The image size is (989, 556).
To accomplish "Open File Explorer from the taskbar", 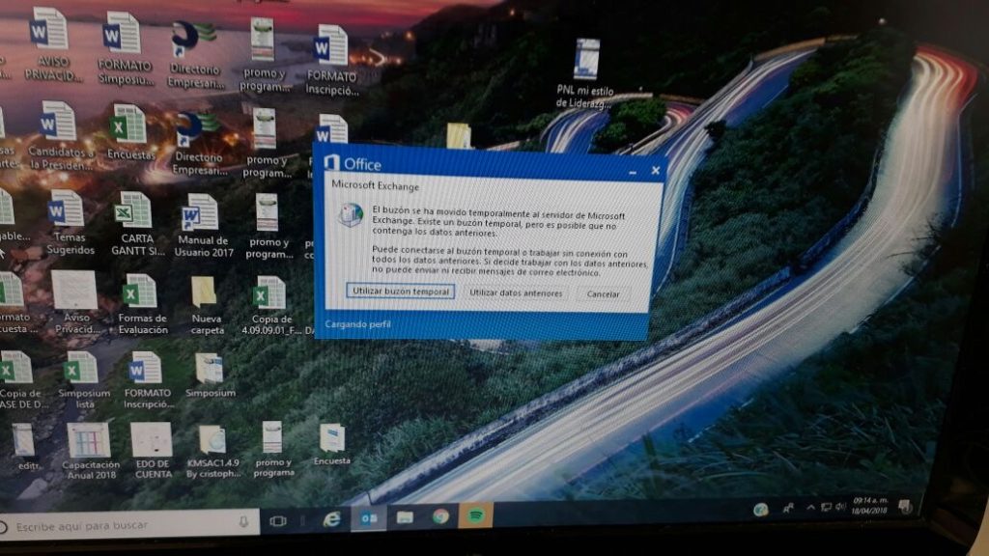I will click(405, 517).
